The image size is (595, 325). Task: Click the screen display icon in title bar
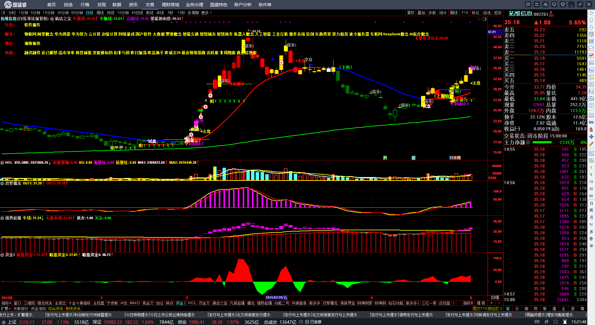click(x=554, y=4)
